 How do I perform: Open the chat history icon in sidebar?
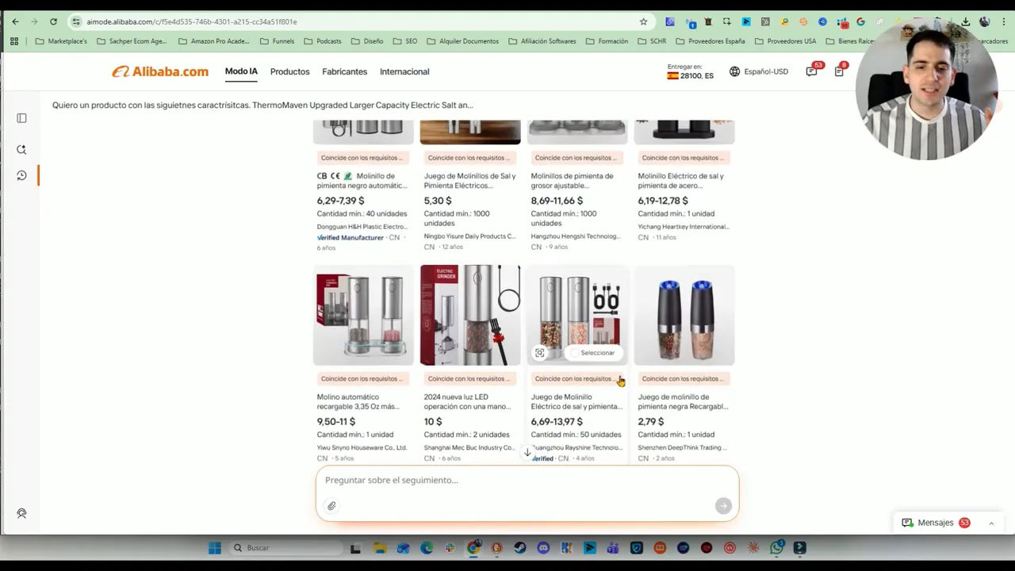21,175
